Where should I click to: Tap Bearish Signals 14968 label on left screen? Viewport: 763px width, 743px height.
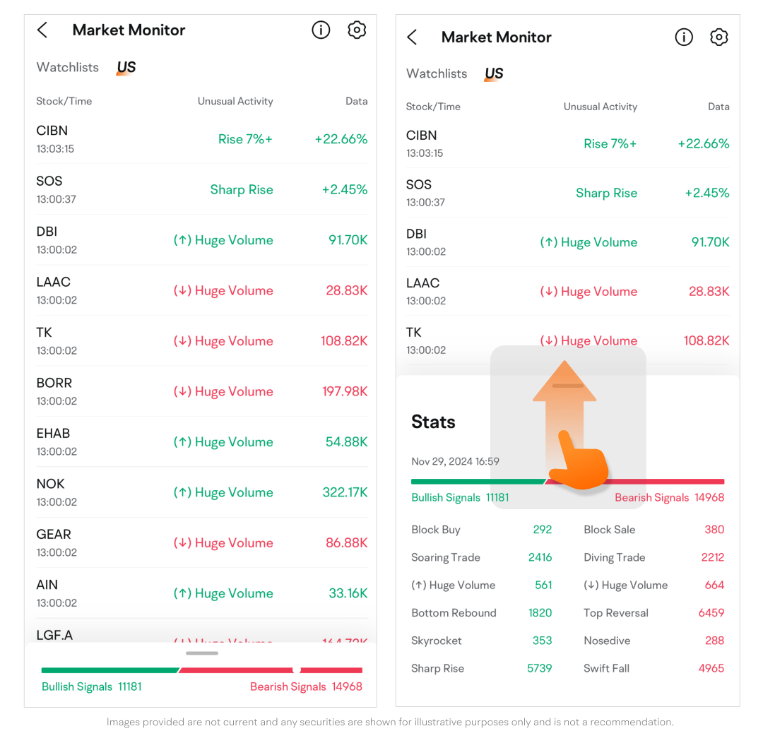[x=306, y=686]
